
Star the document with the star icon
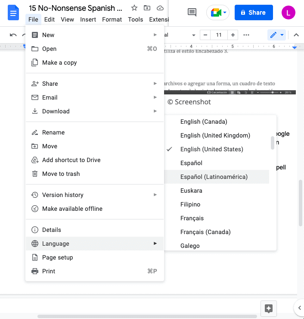(134, 8)
